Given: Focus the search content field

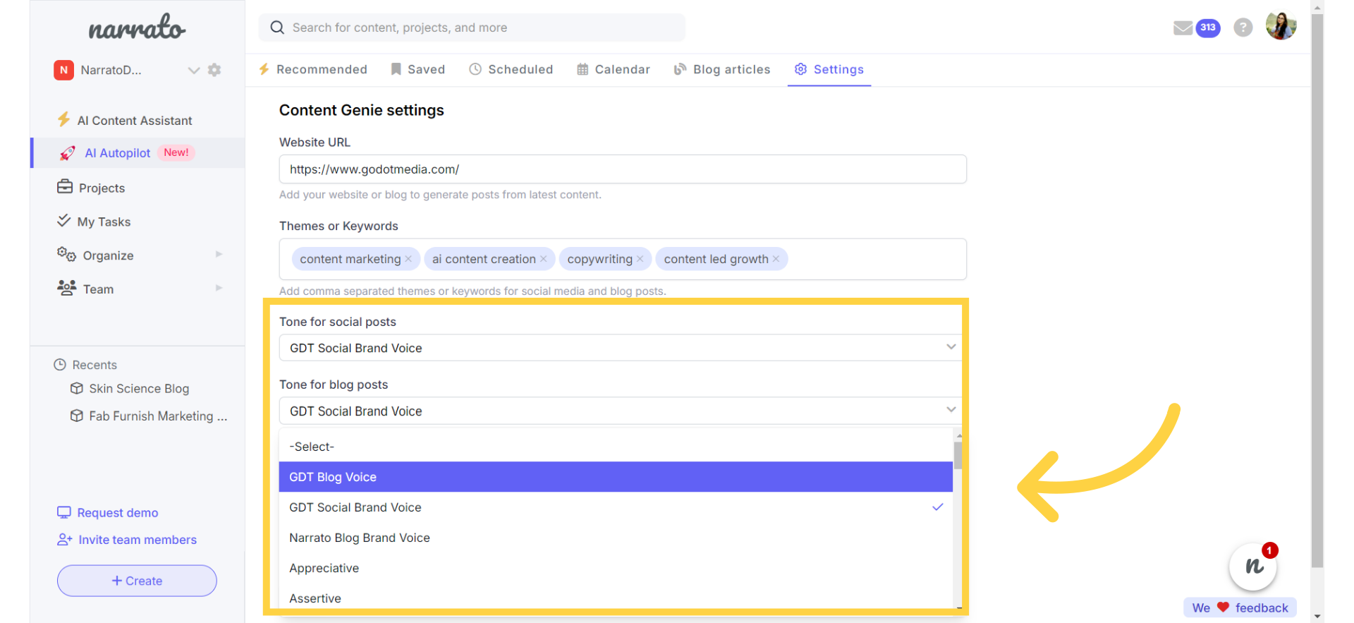Looking at the screenshot, I should (x=471, y=28).
